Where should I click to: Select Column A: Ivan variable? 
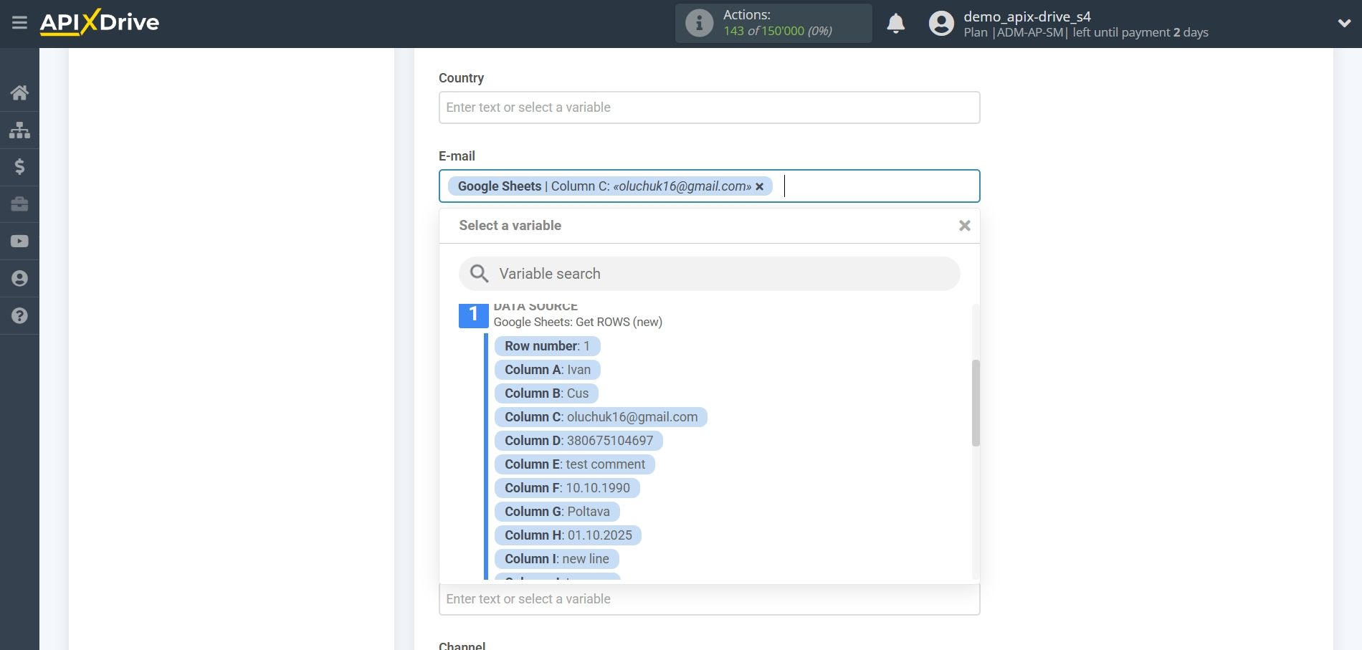point(547,370)
